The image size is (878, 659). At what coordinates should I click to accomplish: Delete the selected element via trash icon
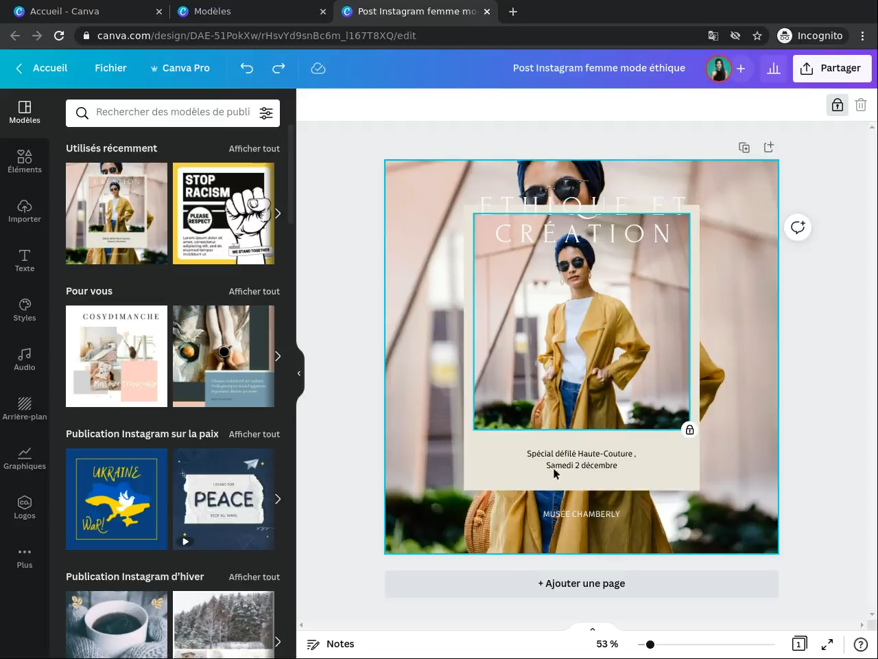(x=861, y=105)
